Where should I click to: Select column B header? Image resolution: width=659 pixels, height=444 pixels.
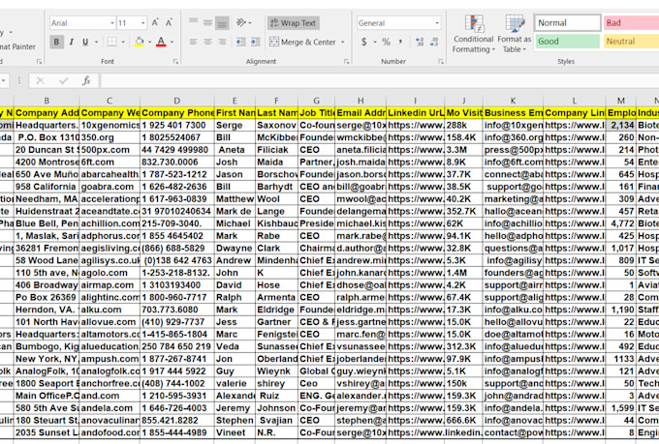[x=47, y=101]
